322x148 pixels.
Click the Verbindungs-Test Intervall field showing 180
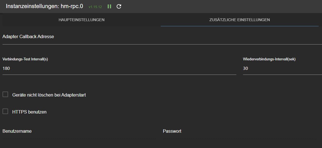coord(119,69)
